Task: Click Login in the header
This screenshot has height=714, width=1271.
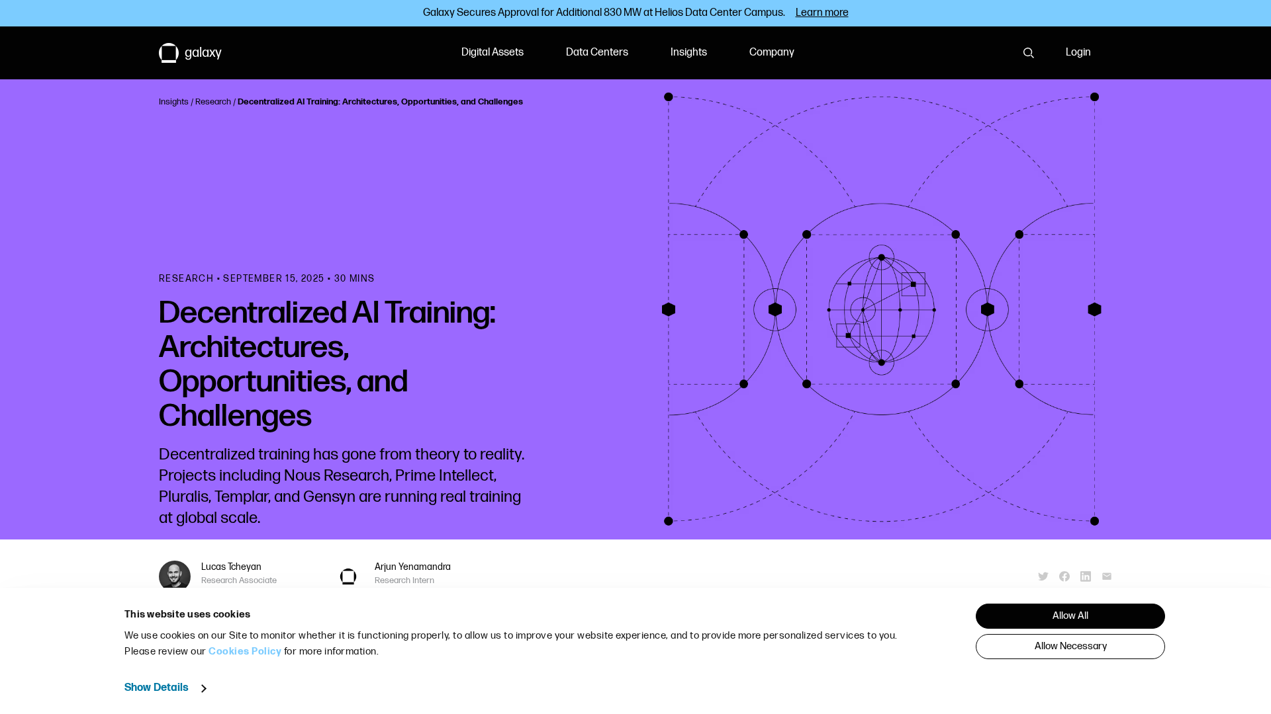Action: (x=1078, y=52)
